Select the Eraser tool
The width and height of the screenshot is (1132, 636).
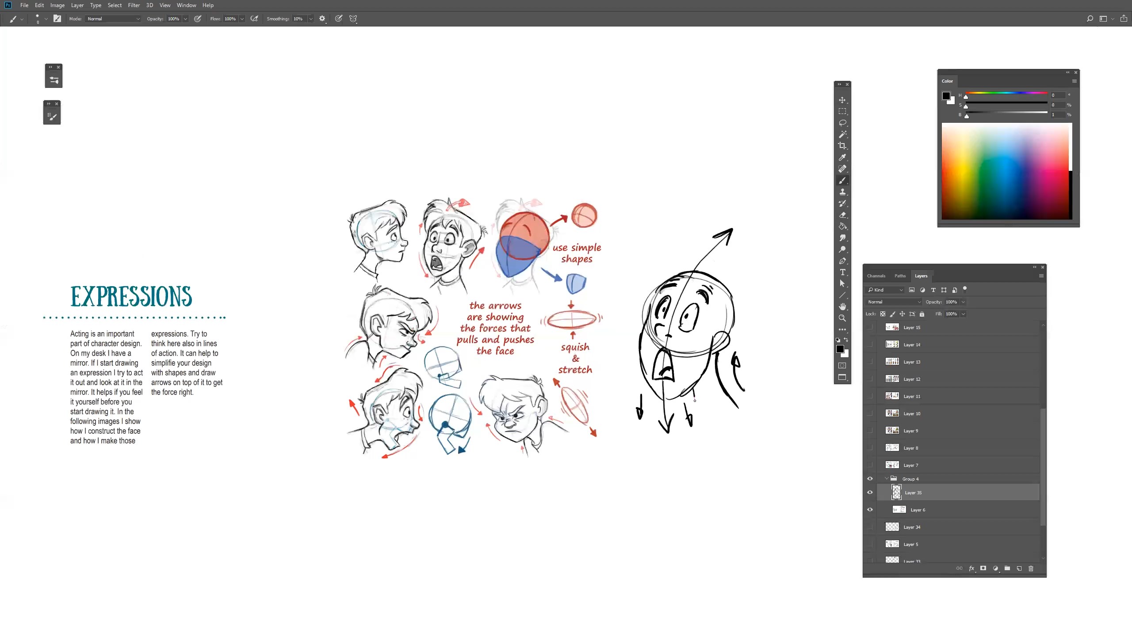click(x=842, y=215)
